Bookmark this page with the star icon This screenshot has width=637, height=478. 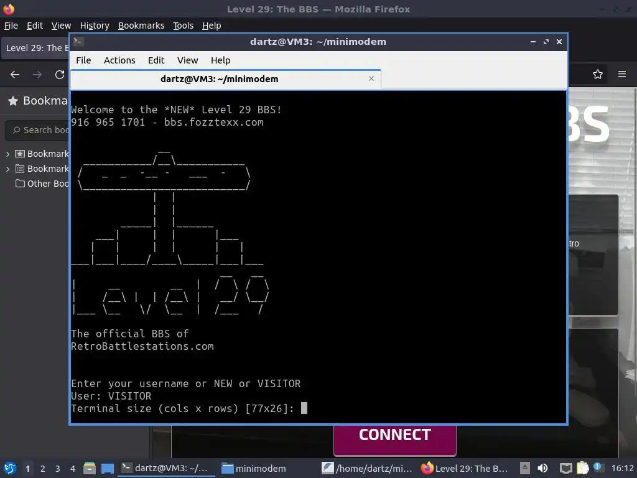click(x=598, y=74)
